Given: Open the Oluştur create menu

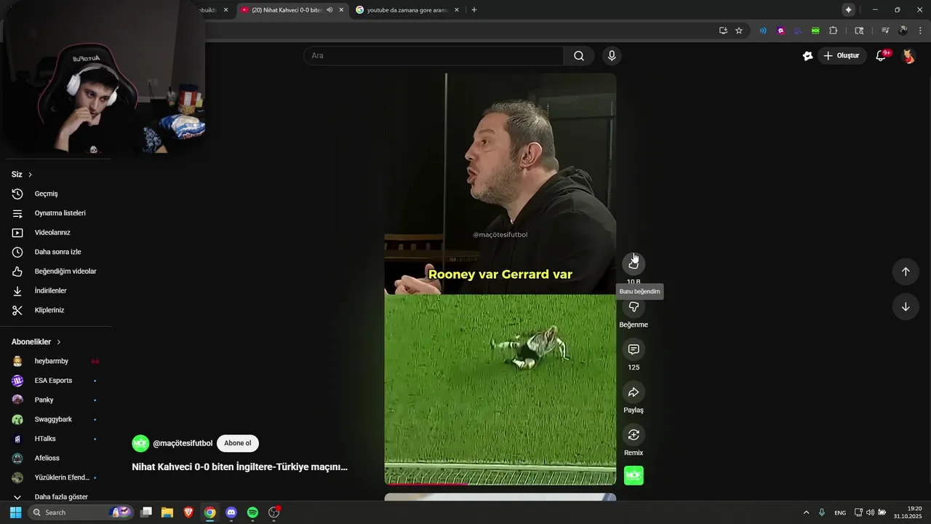Looking at the screenshot, I should pos(842,56).
